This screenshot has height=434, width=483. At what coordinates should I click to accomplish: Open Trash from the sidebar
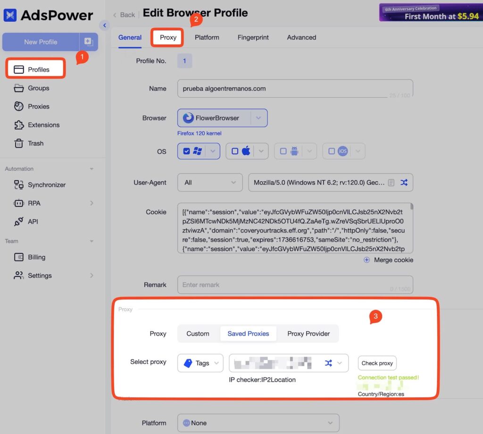pos(35,143)
